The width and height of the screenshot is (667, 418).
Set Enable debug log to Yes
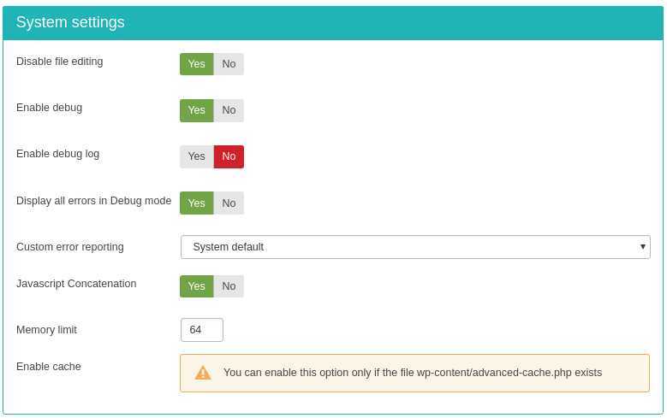coord(197,156)
